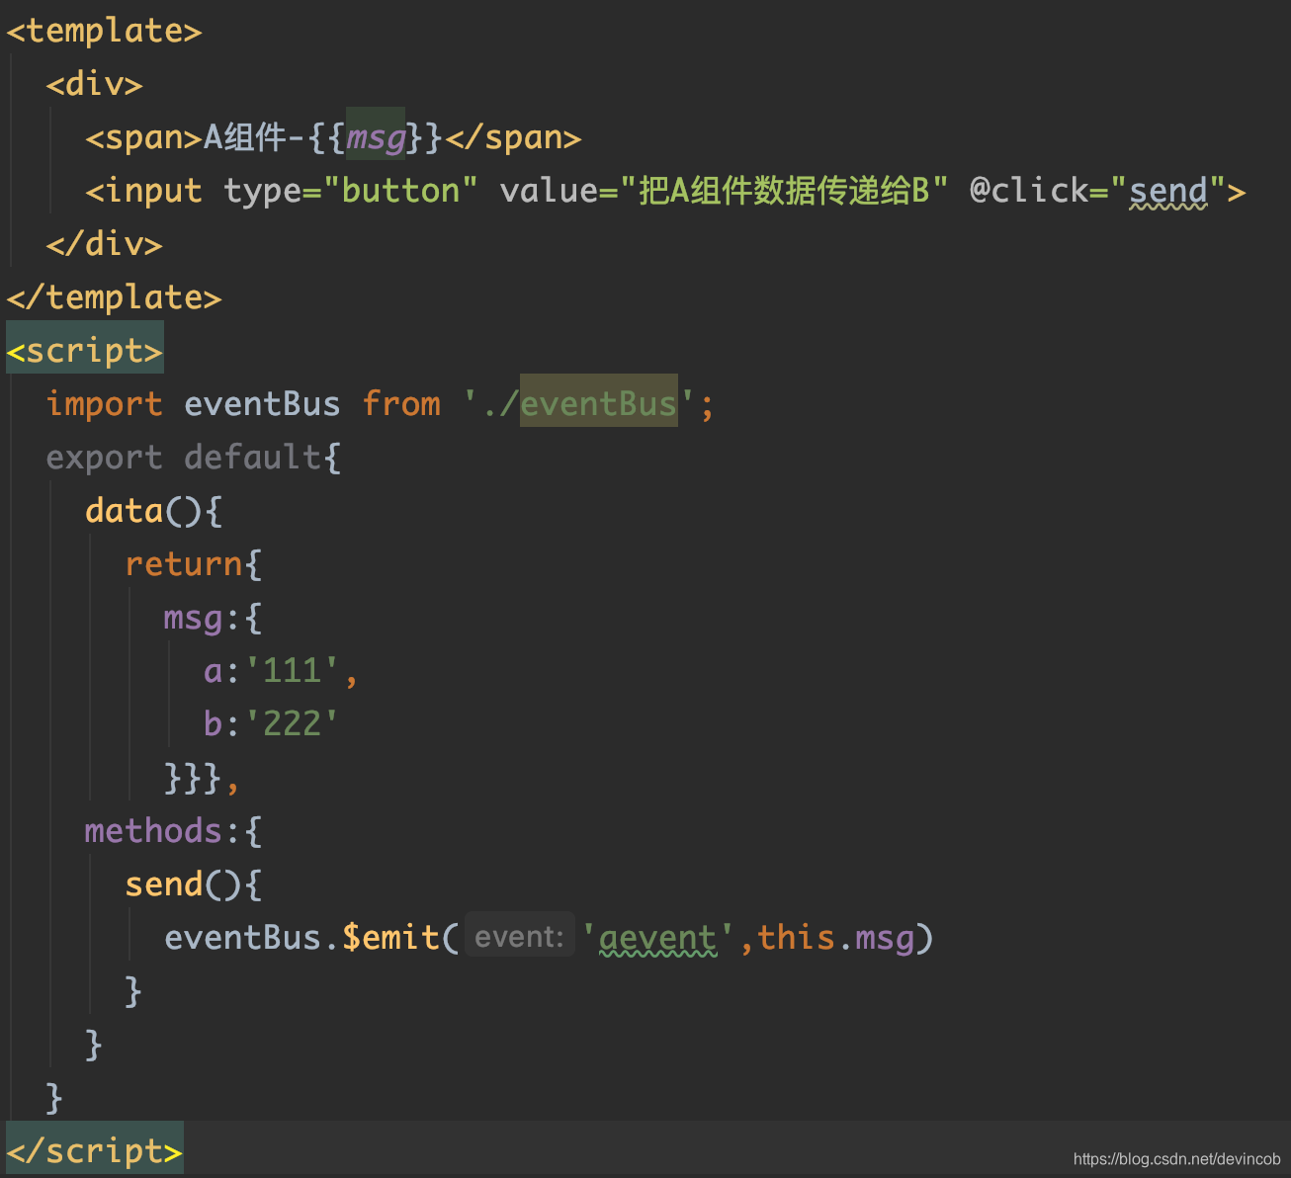The width and height of the screenshot is (1291, 1178).
Task: Click the eventBus object before $emit
Action: click(242, 938)
